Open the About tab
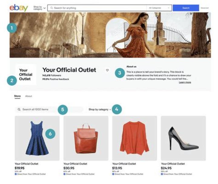Screen dimensions: 218x184 (x=28, y=96)
